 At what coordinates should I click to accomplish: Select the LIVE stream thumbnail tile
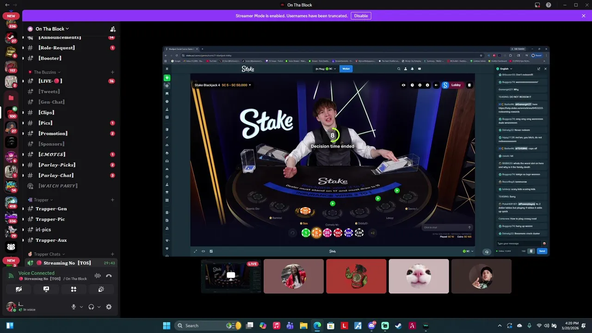231,276
